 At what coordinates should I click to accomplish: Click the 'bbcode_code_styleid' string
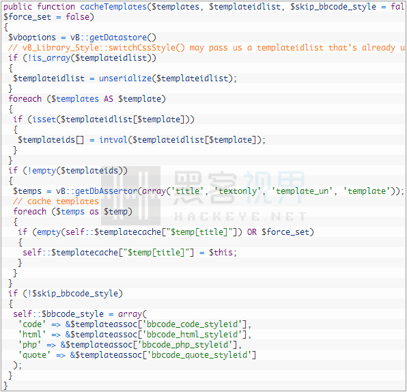tap(192, 324)
